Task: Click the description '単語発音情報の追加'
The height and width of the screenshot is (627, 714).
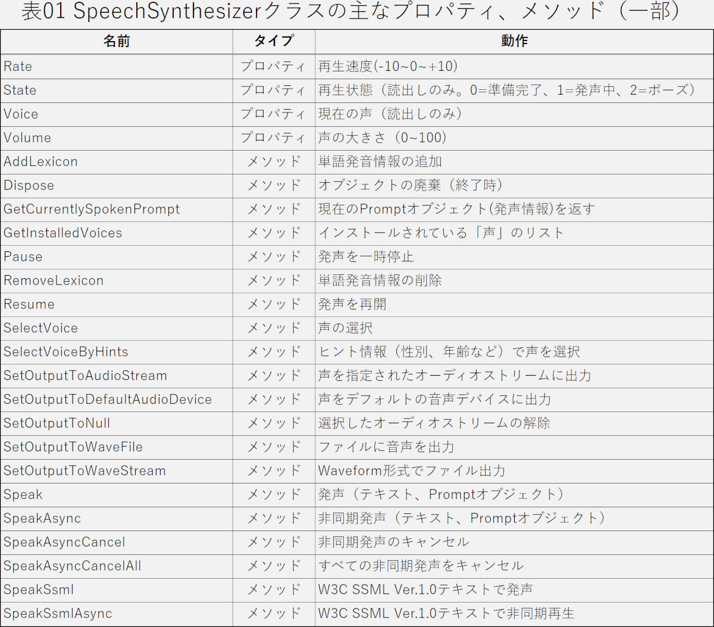Action: coord(380,161)
